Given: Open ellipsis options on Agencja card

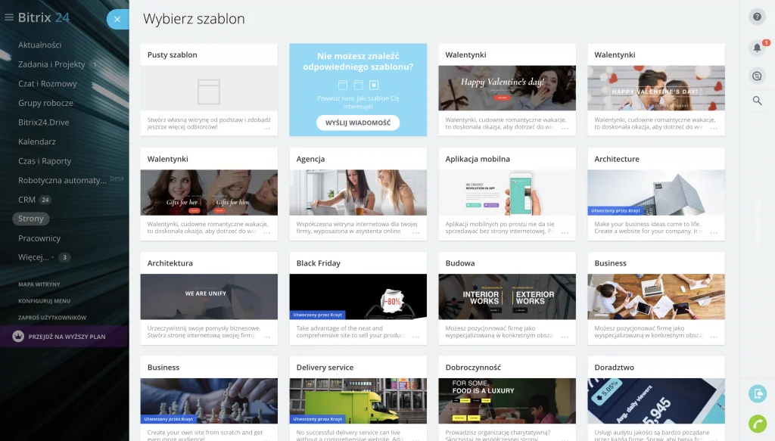Looking at the screenshot, I should click(416, 233).
